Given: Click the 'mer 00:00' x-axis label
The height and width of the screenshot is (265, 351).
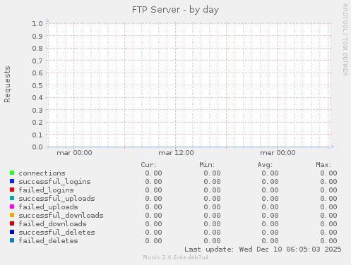Looking at the screenshot, I should coord(278,153).
